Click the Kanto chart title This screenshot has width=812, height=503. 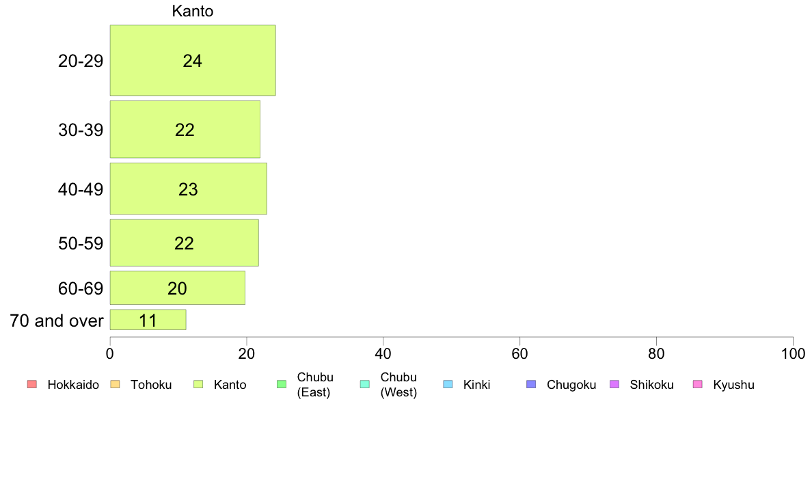[x=193, y=11]
